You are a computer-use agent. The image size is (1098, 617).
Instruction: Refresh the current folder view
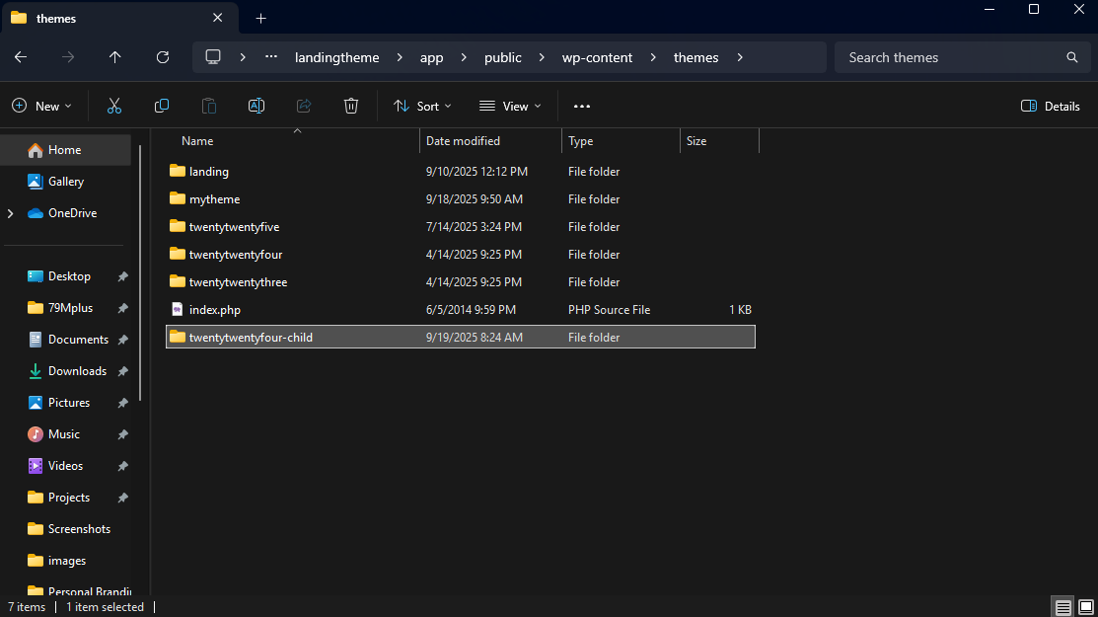(163, 57)
